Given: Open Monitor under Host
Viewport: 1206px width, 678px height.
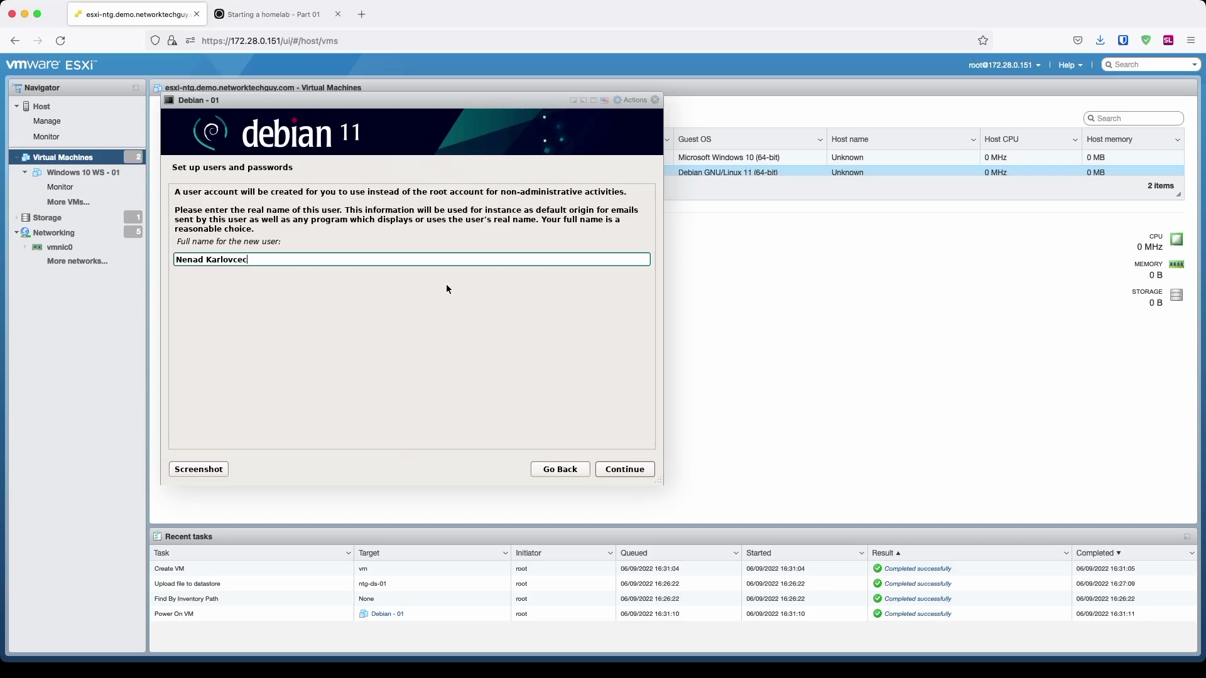Looking at the screenshot, I should click(x=46, y=137).
